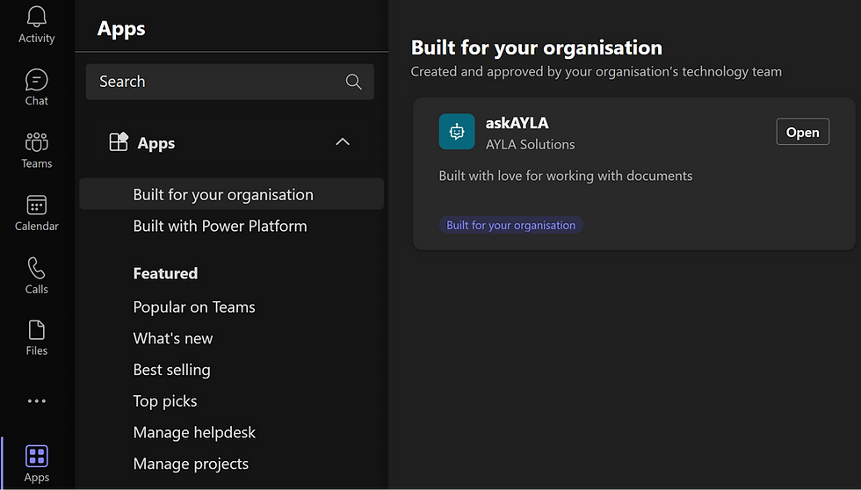The height and width of the screenshot is (490, 861).
Task: Open the Activity bell icon
Action: click(36, 17)
